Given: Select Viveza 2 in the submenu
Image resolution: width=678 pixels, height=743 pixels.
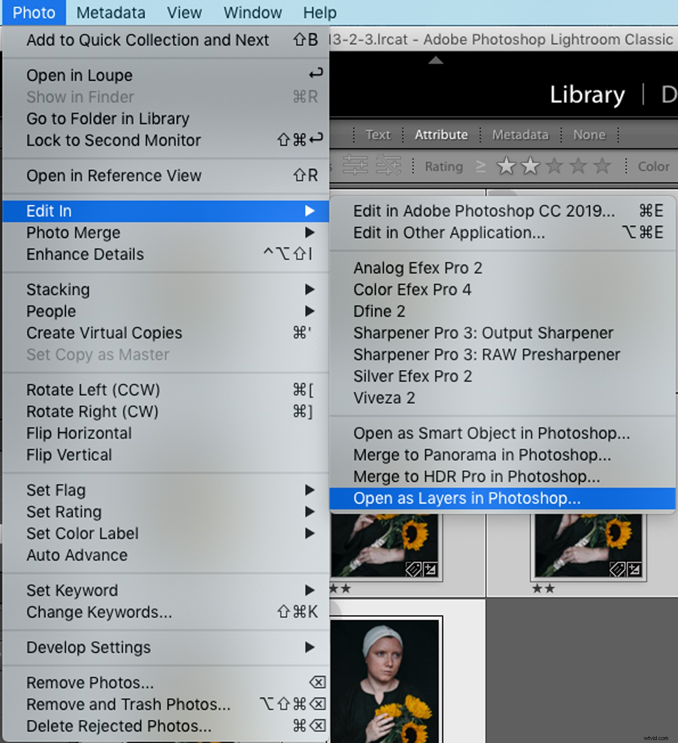Looking at the screenshot, I should [384, 398].
